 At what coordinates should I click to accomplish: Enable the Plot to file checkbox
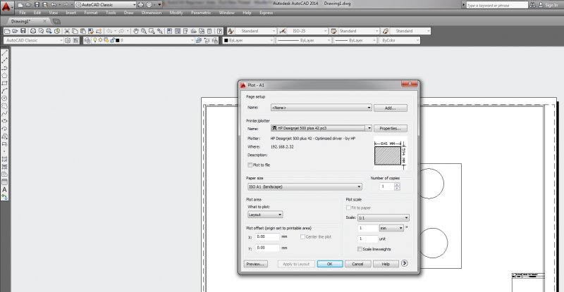pyautogui.click(x=250, y=165)
